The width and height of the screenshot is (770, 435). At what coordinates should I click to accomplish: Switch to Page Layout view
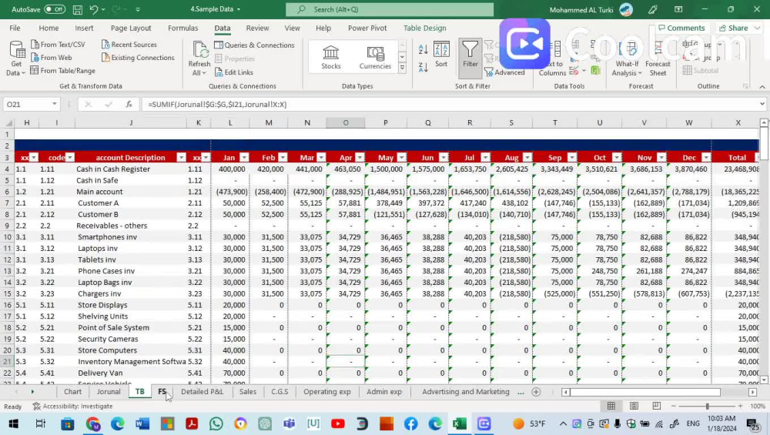pyautogui.click(x=634, y=406)
